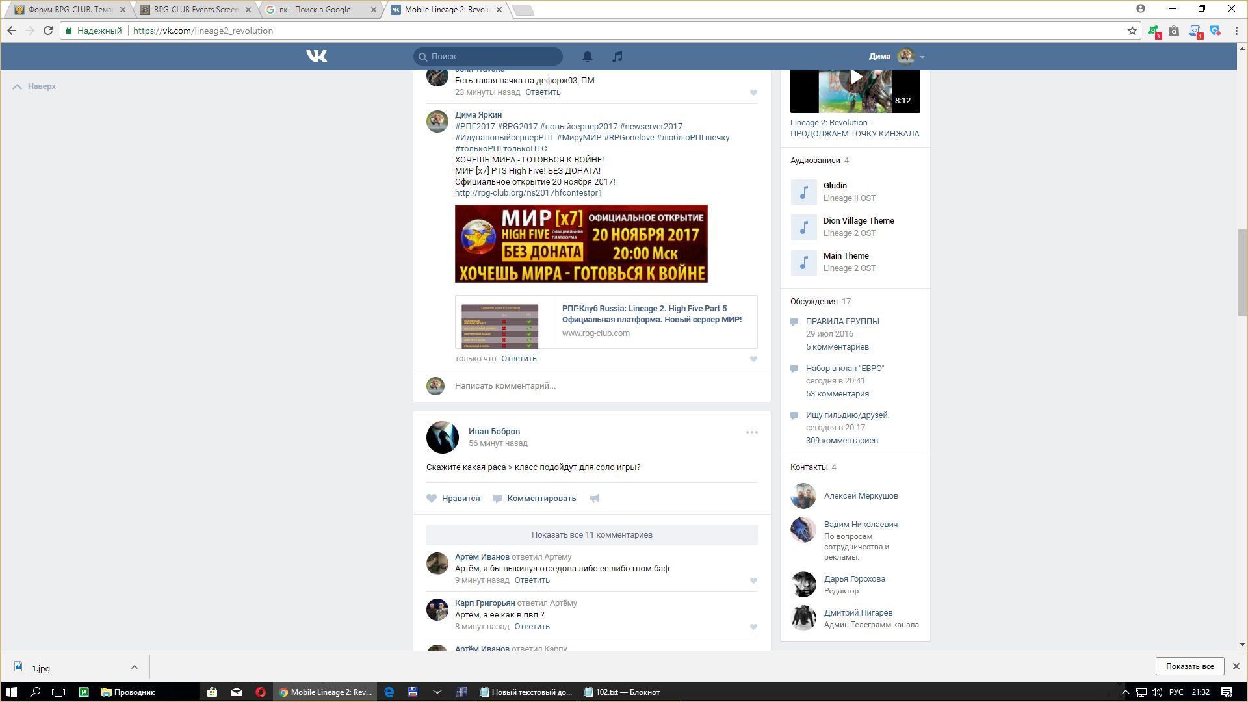Click Показать все 11 комментариев
1248x702 pixels.
click(591, 535)
